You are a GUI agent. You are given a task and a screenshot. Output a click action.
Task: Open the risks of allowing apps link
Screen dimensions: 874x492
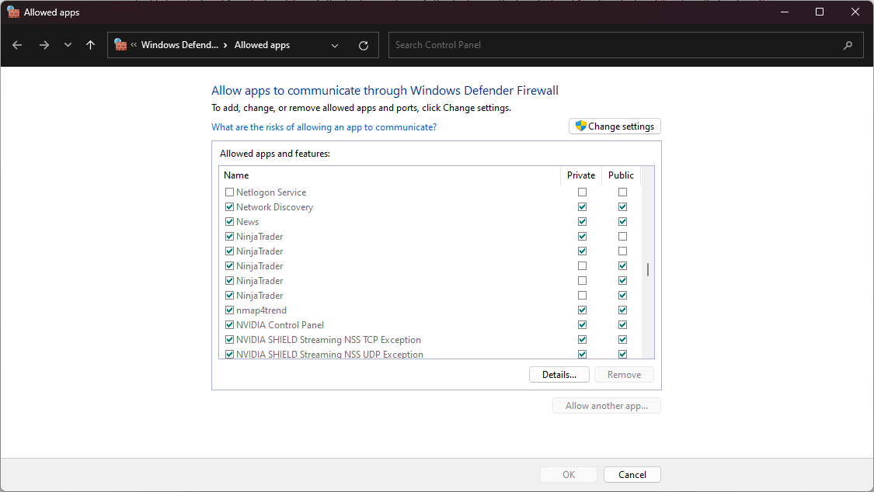click(324, 127)
